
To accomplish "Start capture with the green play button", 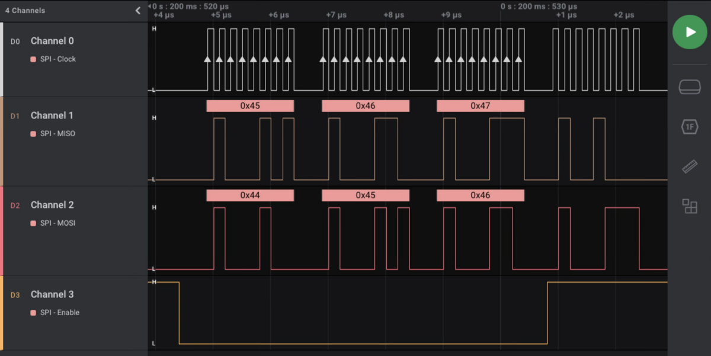I will tap(689, 32).
